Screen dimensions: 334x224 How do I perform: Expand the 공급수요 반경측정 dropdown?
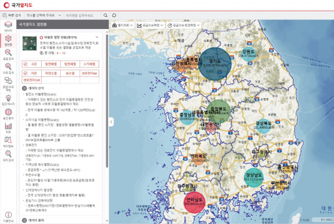[184, 25]
